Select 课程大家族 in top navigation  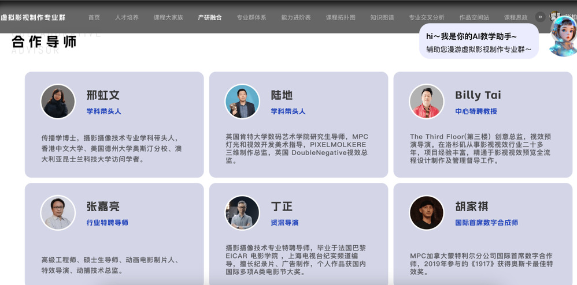(x=168, y=17)
